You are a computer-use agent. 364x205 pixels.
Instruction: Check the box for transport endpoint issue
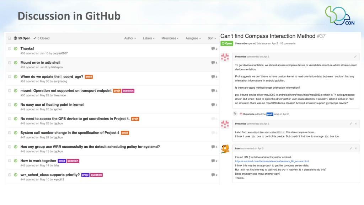coord(10,91)
